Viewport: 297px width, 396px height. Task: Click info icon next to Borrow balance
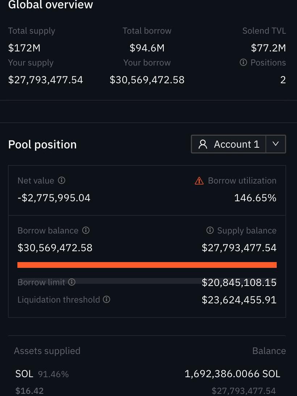point(86,230)
